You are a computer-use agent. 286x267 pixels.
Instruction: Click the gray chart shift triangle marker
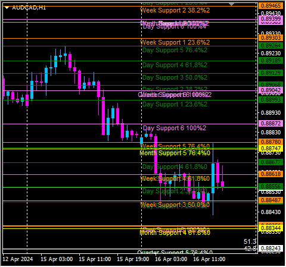231,4
